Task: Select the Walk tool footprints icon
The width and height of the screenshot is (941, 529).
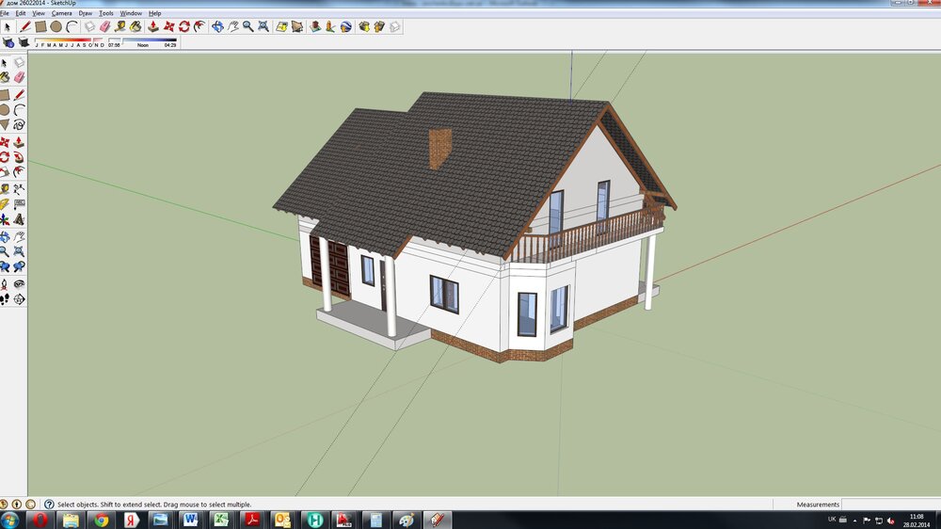Action: pyautogui.click(x=5, y=299)
